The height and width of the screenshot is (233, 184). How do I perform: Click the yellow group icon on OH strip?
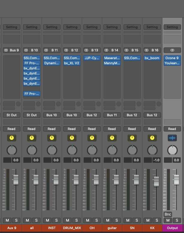[92, 138]
